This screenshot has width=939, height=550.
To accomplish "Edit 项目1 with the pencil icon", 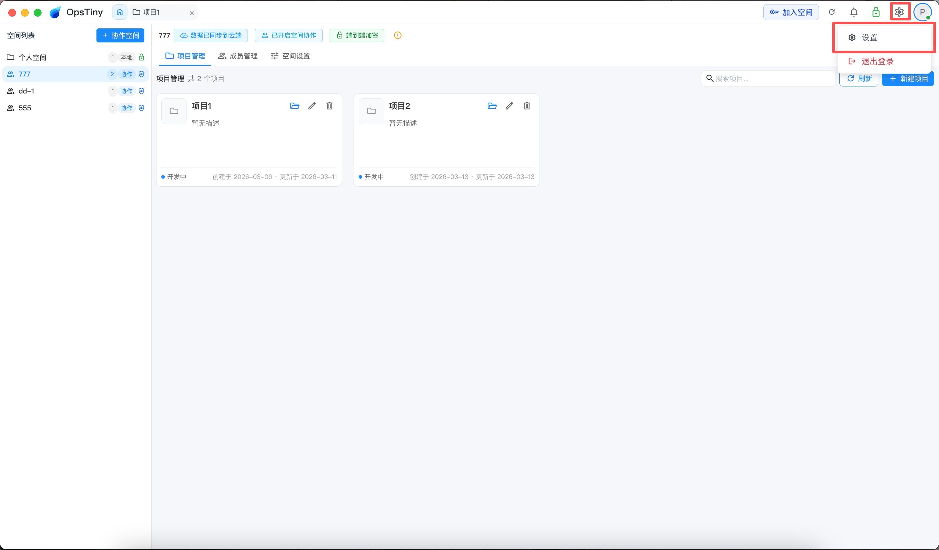I will [x=312, y=106].
